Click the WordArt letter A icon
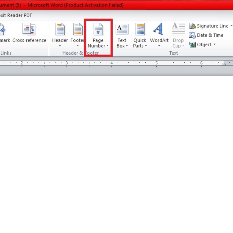 pos(158,29)
